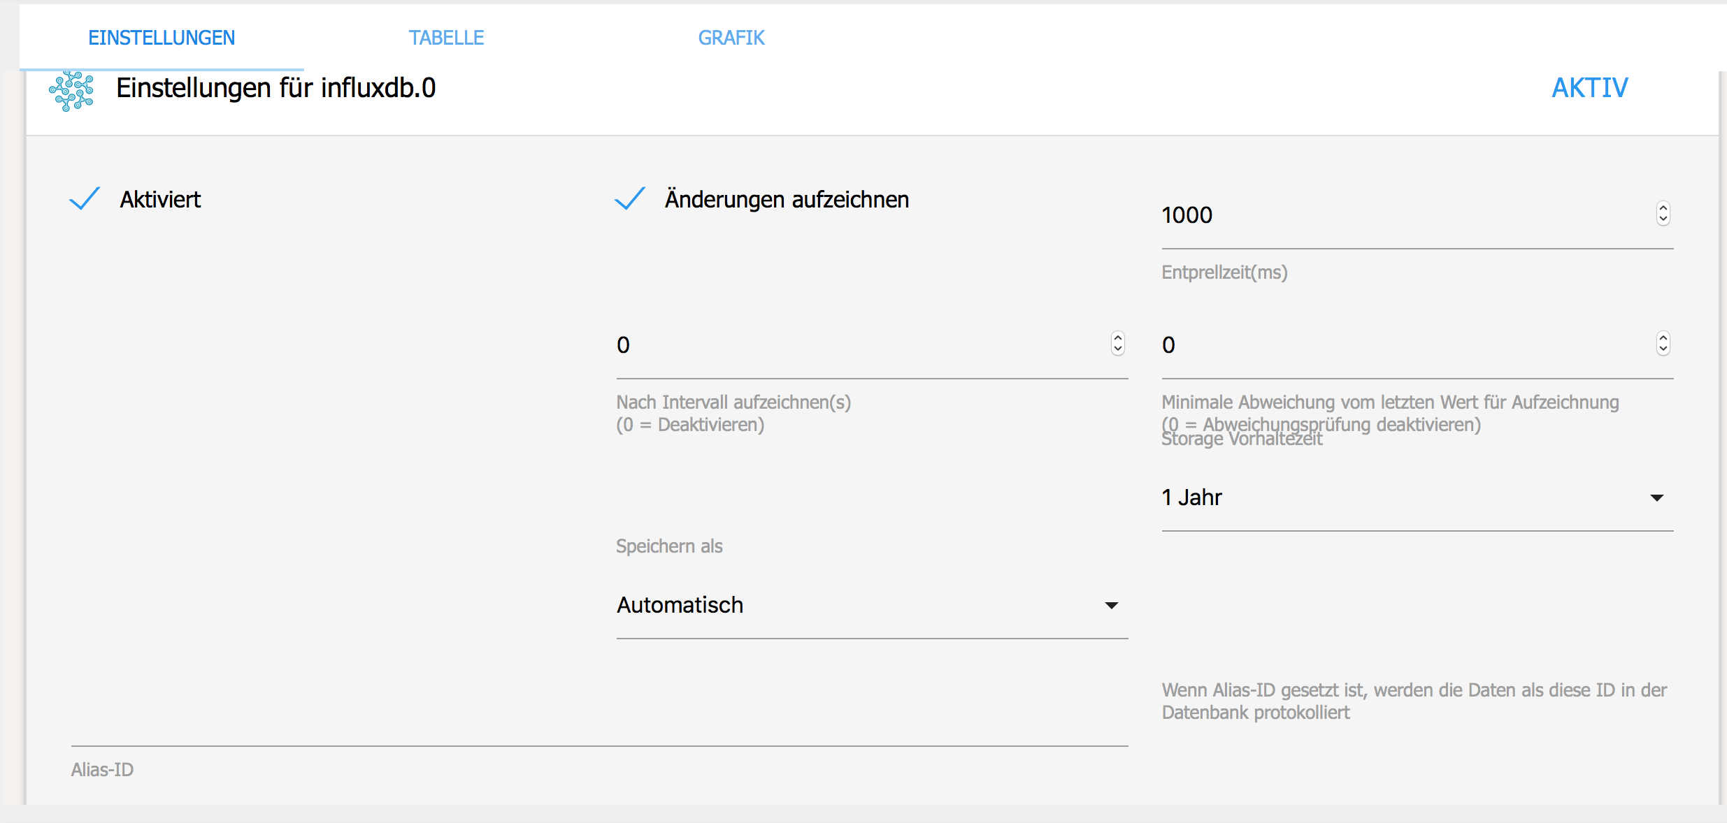Open the Storage Vorhaltezeit dropdown arrow

(x=1656, y=498)
